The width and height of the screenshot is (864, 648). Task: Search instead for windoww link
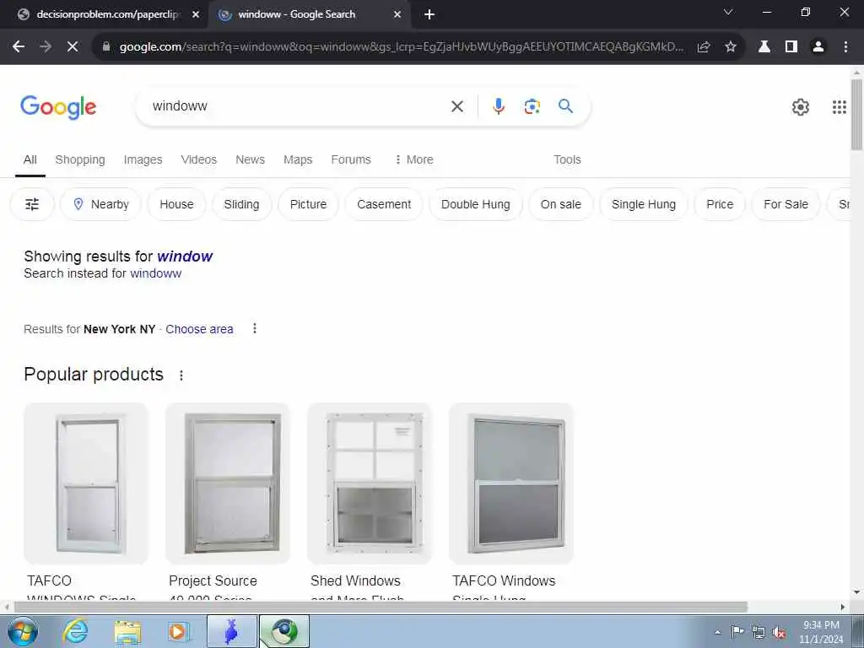click(155, 273)
